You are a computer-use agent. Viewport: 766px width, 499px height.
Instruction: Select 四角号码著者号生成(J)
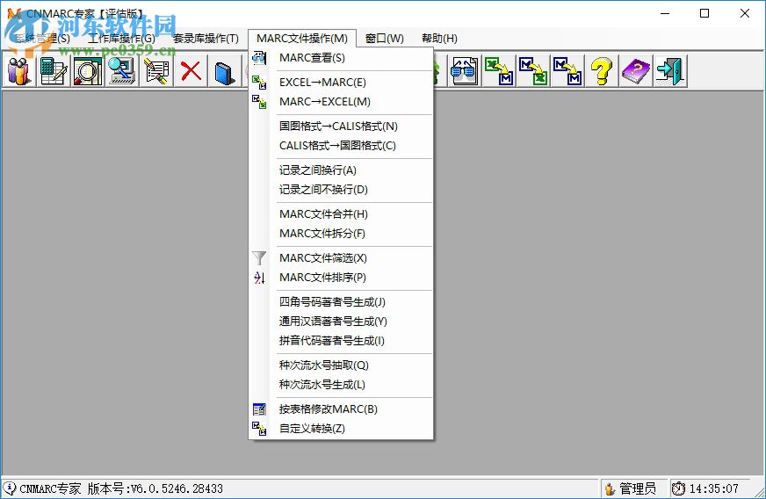pos(341,302)
